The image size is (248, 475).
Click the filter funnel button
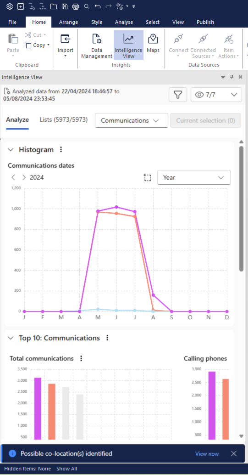click(178, 95)
